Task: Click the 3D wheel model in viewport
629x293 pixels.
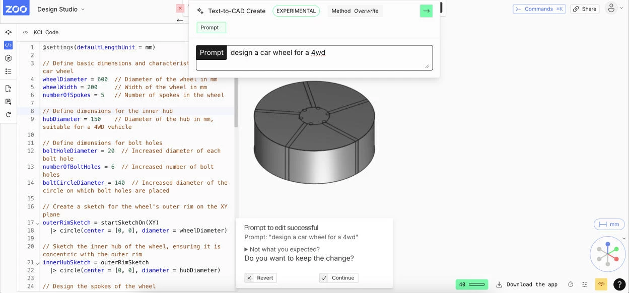Action: [x=314, y=132]
